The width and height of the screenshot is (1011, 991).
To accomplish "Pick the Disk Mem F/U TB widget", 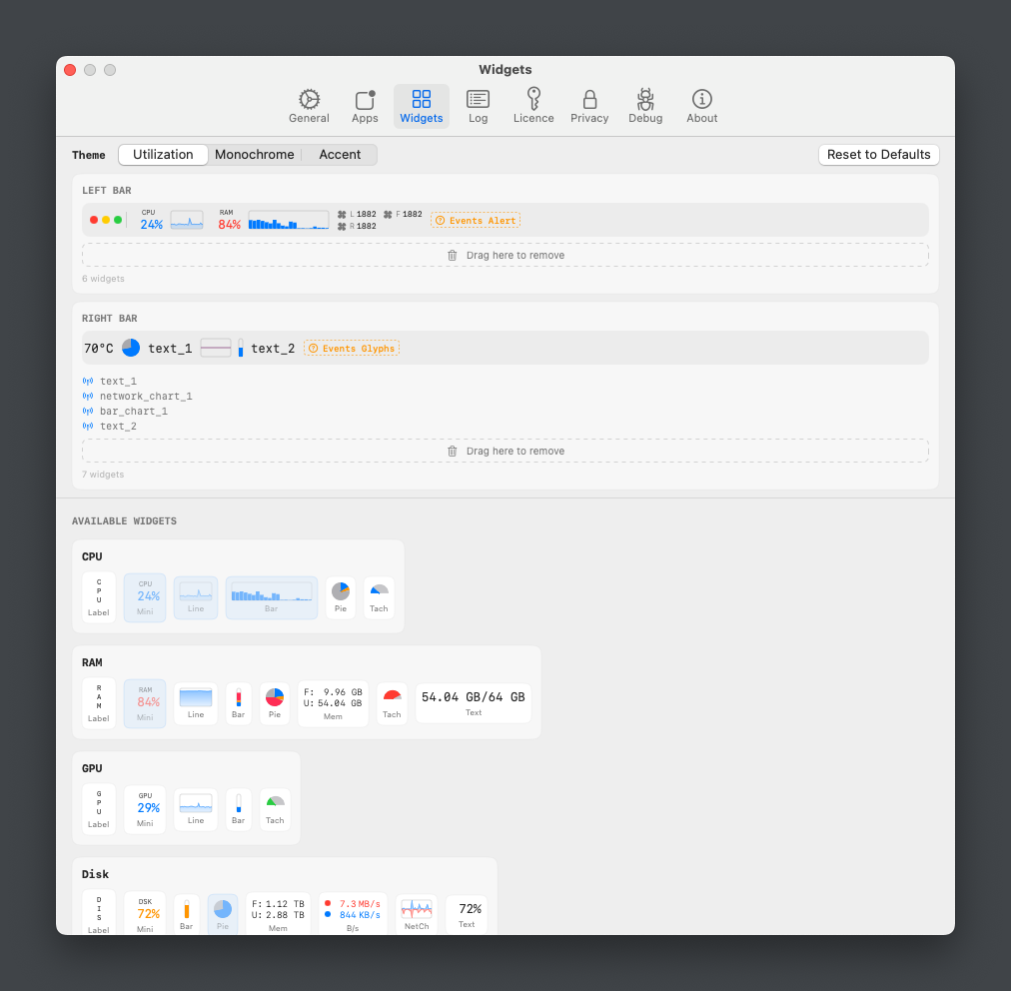I will coord(278,913).
